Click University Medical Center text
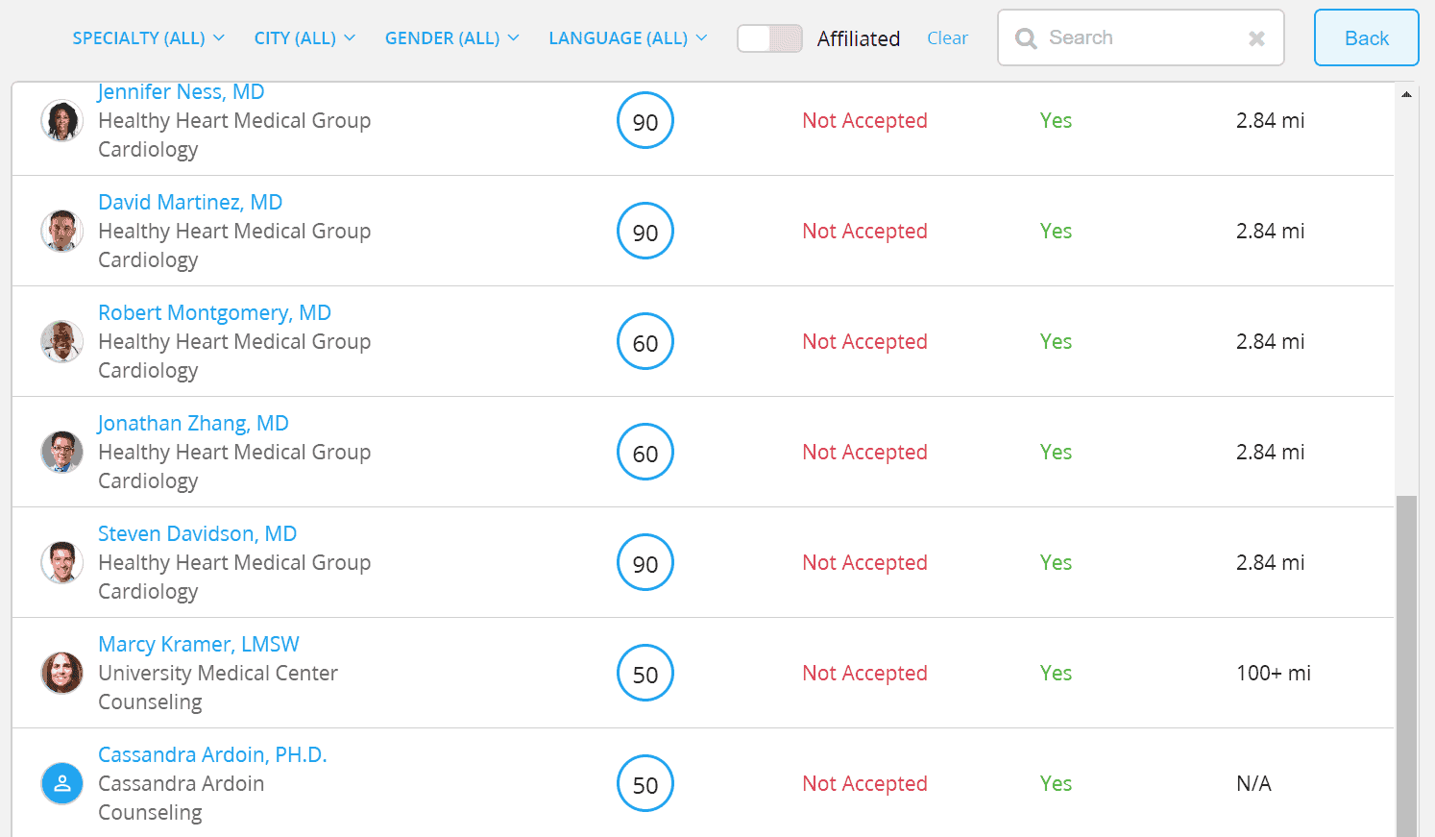1435x837 pixels. coord(218,674)
